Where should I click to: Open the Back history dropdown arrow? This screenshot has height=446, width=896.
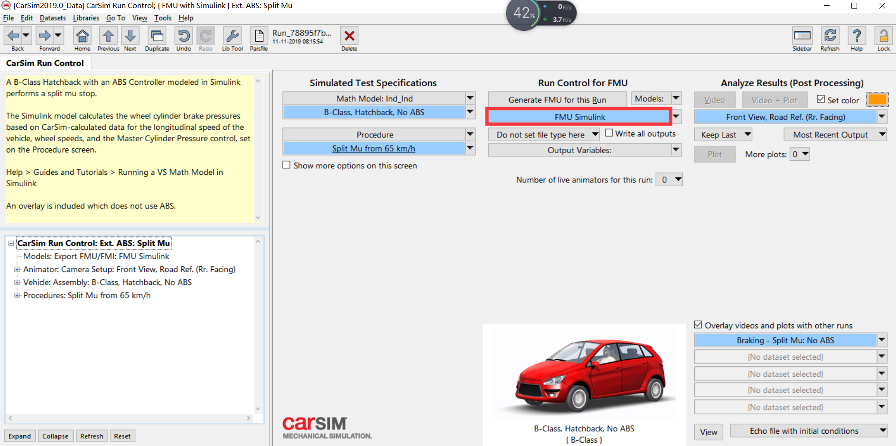tap(26, 36)
